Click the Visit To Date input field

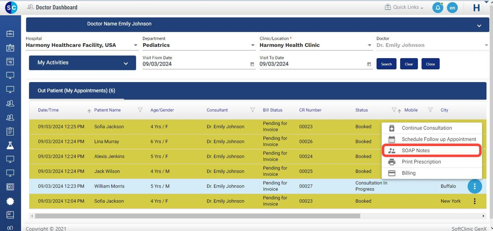[x=312, y=64]
